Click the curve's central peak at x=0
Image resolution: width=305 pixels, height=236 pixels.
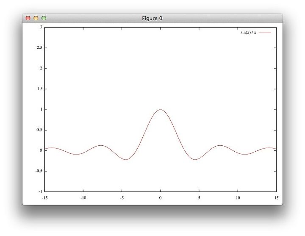click(x=160, y=110)
